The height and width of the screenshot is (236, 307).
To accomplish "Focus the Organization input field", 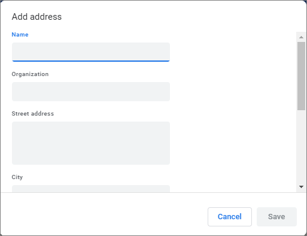I will coord(91,92).
